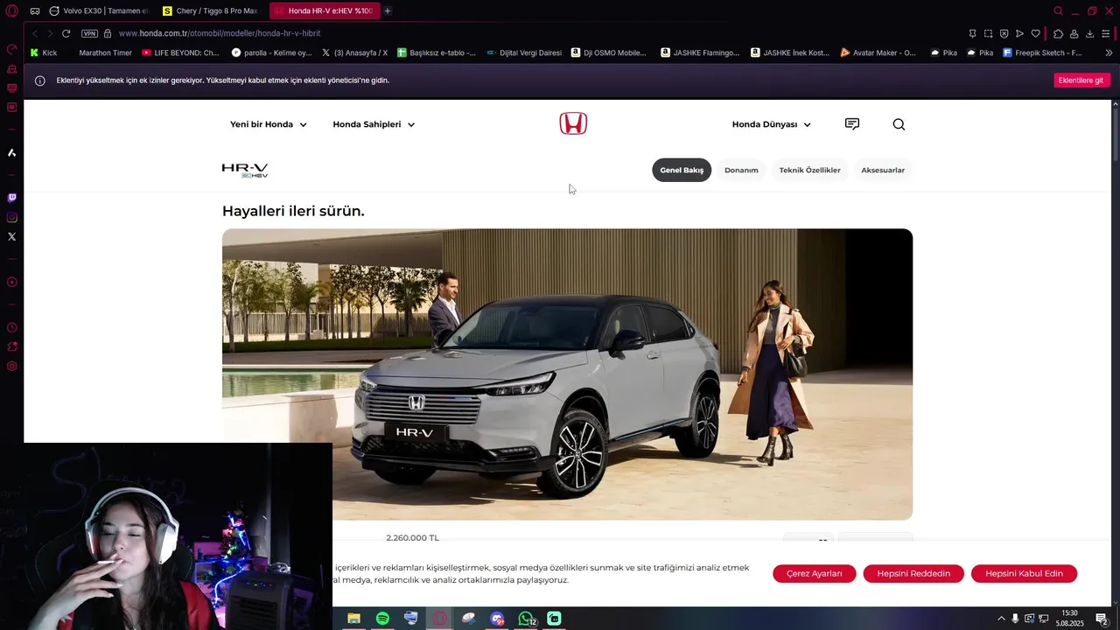Open the X icon in Opera sidebar
Screen dimensions: 1120x630
12,236
